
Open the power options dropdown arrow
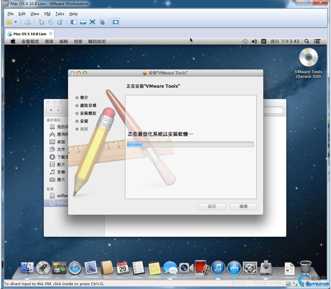(16, 22)
